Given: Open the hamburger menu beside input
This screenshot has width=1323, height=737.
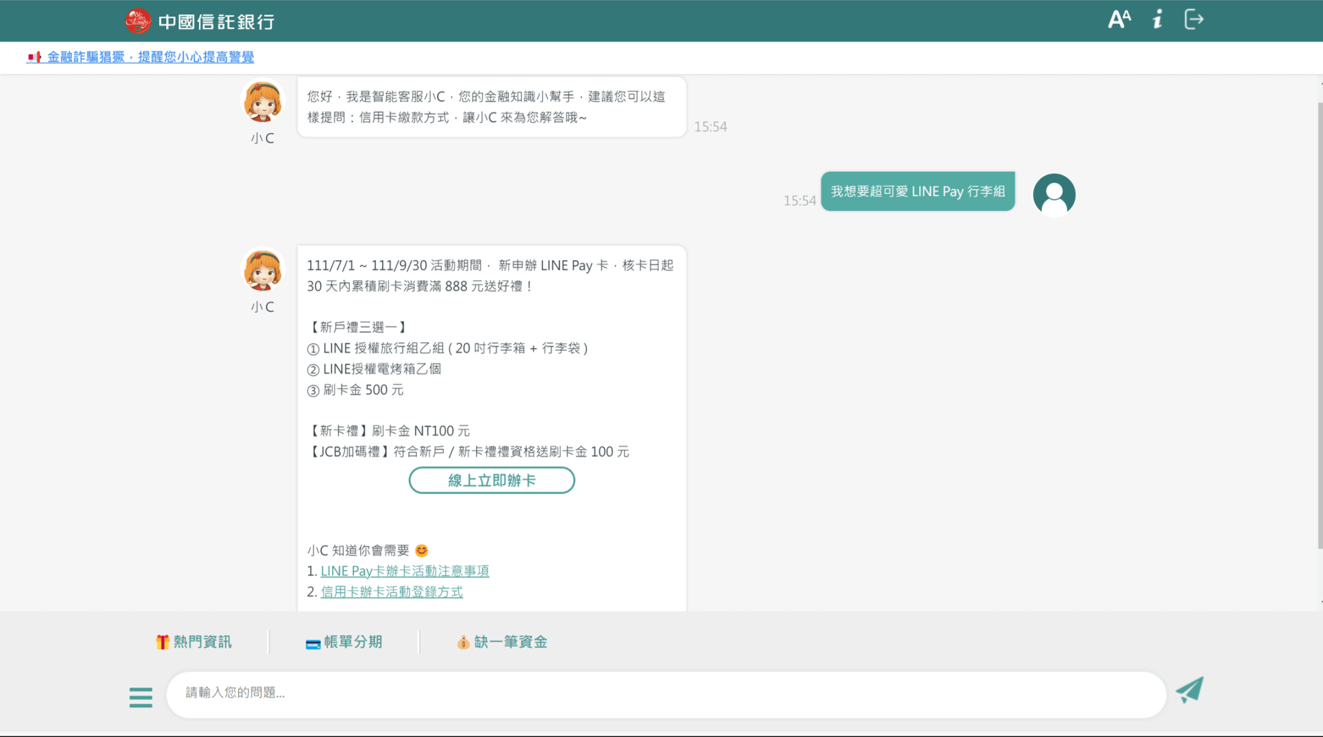Looking at the screenshot, I should 141,697.
